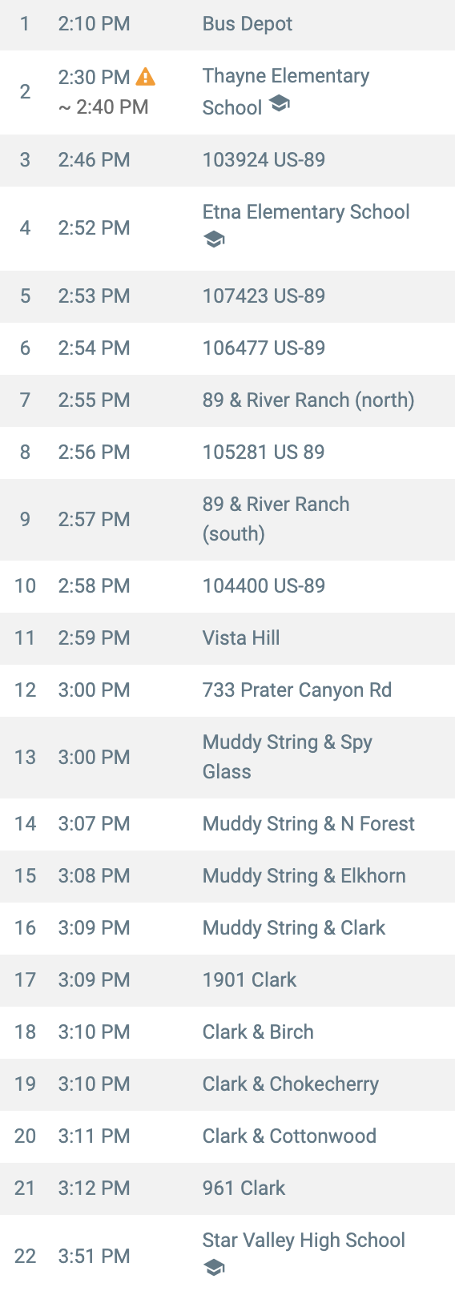Viewport: 455px width, 1307px height.
Task: Select Muddy String & N Forest stop
Action: coord(227,824)
